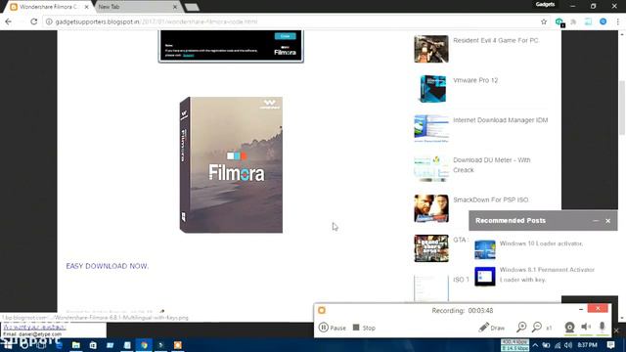Click the GTA post thumbnail
Screen dimensions: 626x352
click(431, 248)
